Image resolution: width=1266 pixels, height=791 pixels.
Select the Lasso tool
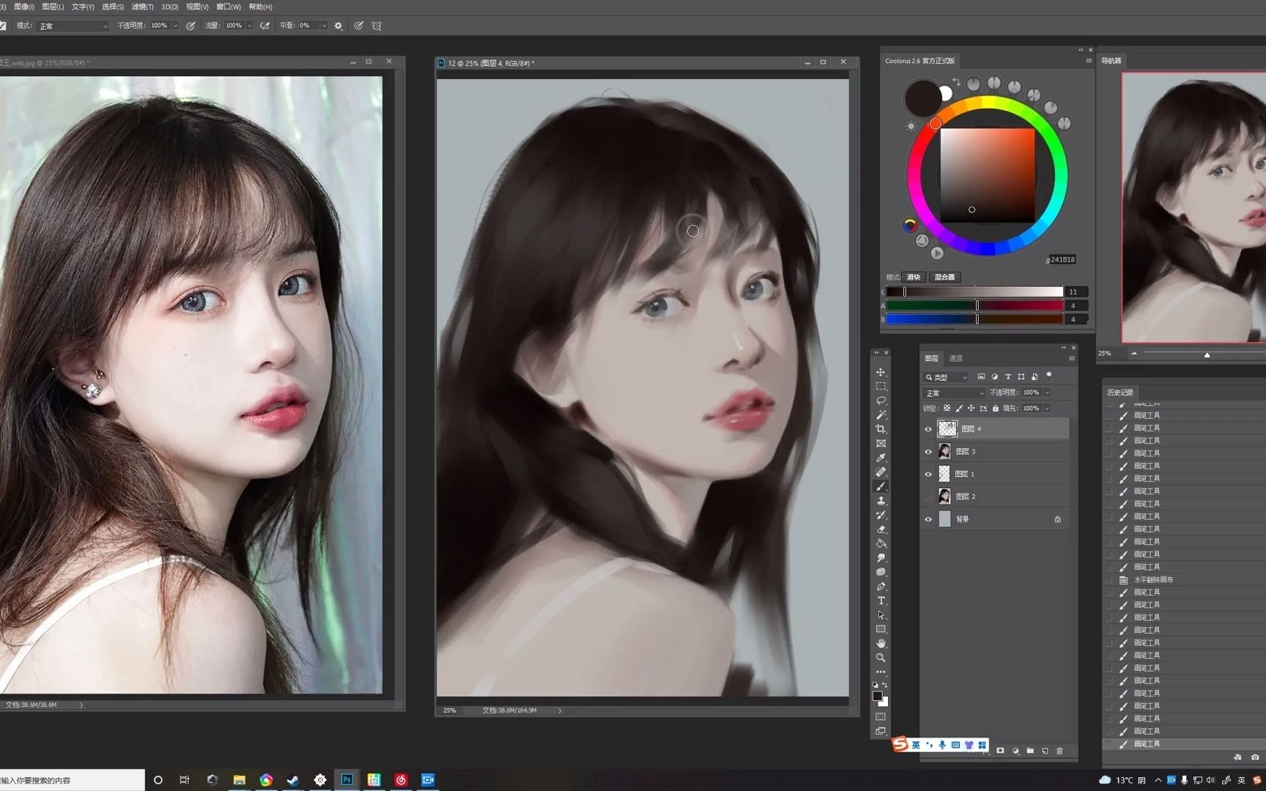pos(881,401)
